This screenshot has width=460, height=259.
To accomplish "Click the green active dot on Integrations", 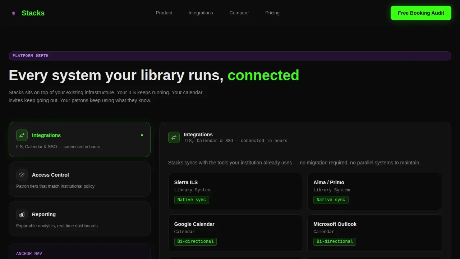I will [x=142, y=135].
